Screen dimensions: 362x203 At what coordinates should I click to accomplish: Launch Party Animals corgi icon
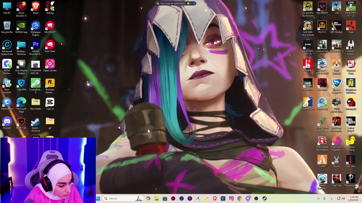click(337, 67)
